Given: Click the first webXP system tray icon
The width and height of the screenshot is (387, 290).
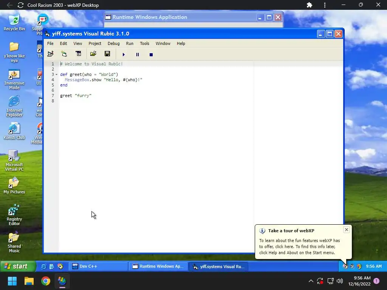Looking at the screenshot, I should click(x=345, y=266).
